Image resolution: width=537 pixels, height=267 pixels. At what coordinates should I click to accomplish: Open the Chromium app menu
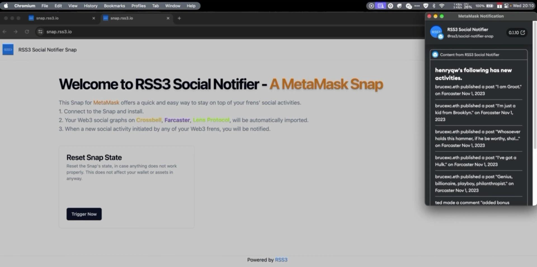click(25, 6)
